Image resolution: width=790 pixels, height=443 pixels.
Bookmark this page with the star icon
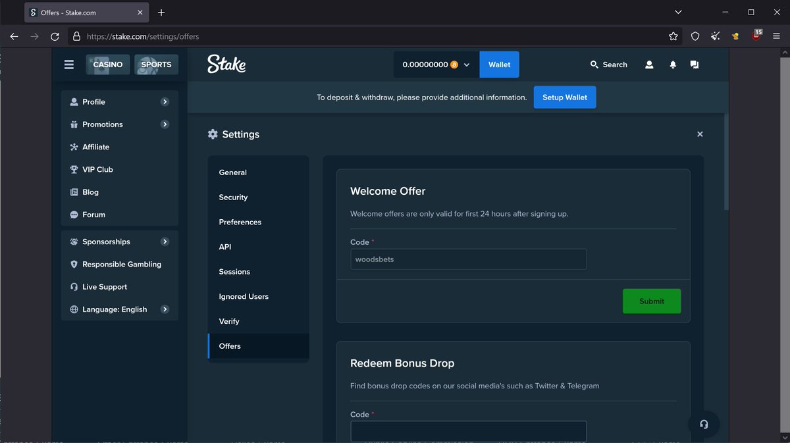pyautogui.click(x=673, y=36)
